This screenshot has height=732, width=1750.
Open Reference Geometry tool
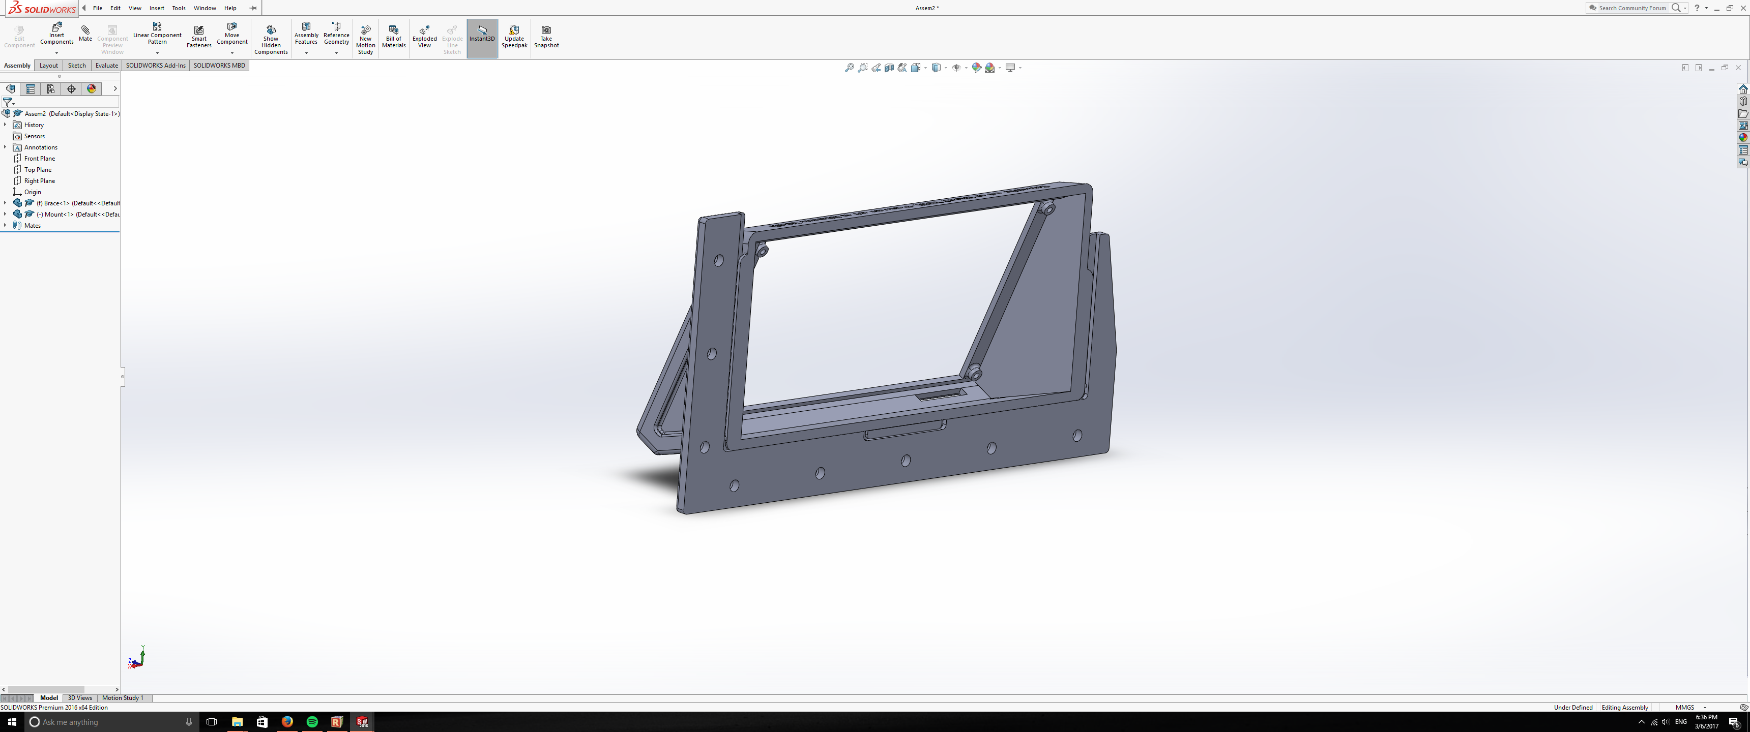coord(336,34)
